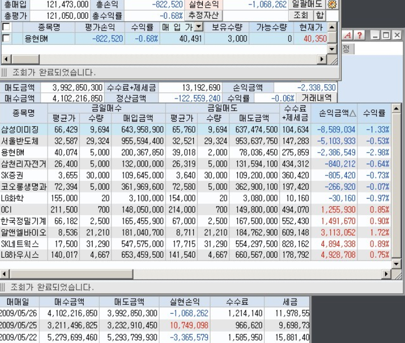Click the 금일매수 group header
The width and height of the screenshot is (405, 343).
pyautogui.click(x=106, y=108)
